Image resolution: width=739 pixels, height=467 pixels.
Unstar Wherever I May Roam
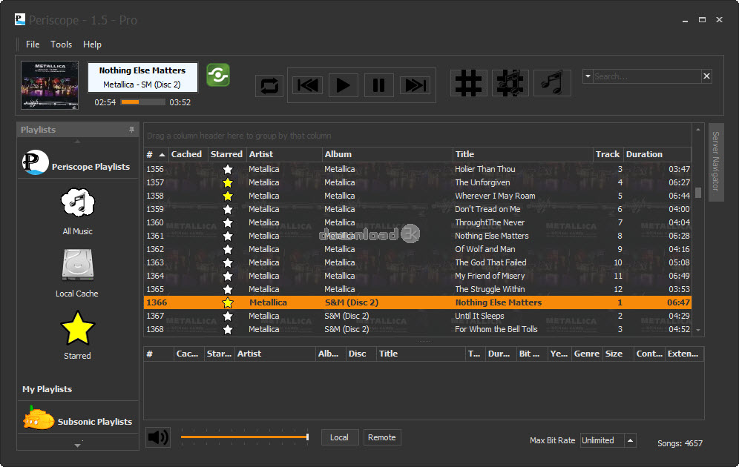(x=228, y=196)
